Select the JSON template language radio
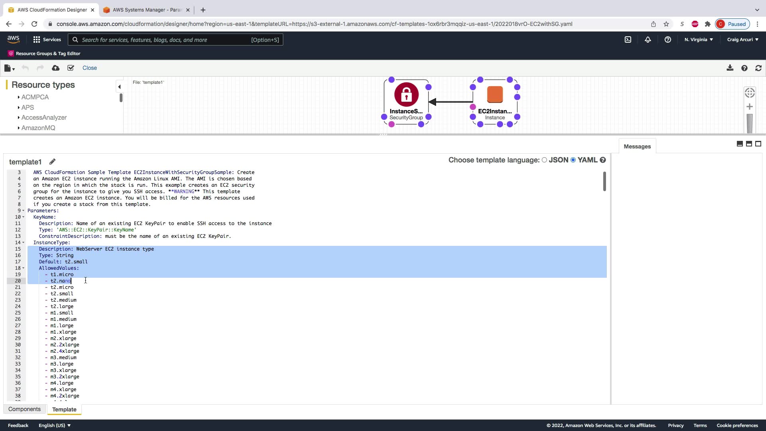The width and height of the screenshot is (766, 431). (x=544, y=160)
